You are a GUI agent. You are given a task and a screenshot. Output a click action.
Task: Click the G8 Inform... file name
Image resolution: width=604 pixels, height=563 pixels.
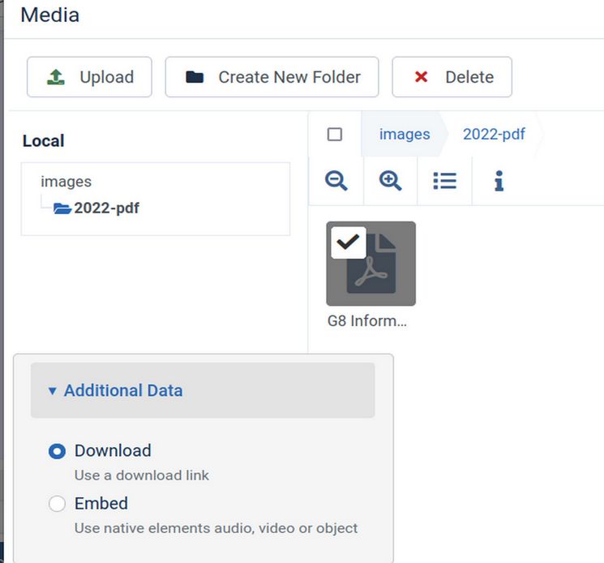pyautogui.click(x=366, y=320)
